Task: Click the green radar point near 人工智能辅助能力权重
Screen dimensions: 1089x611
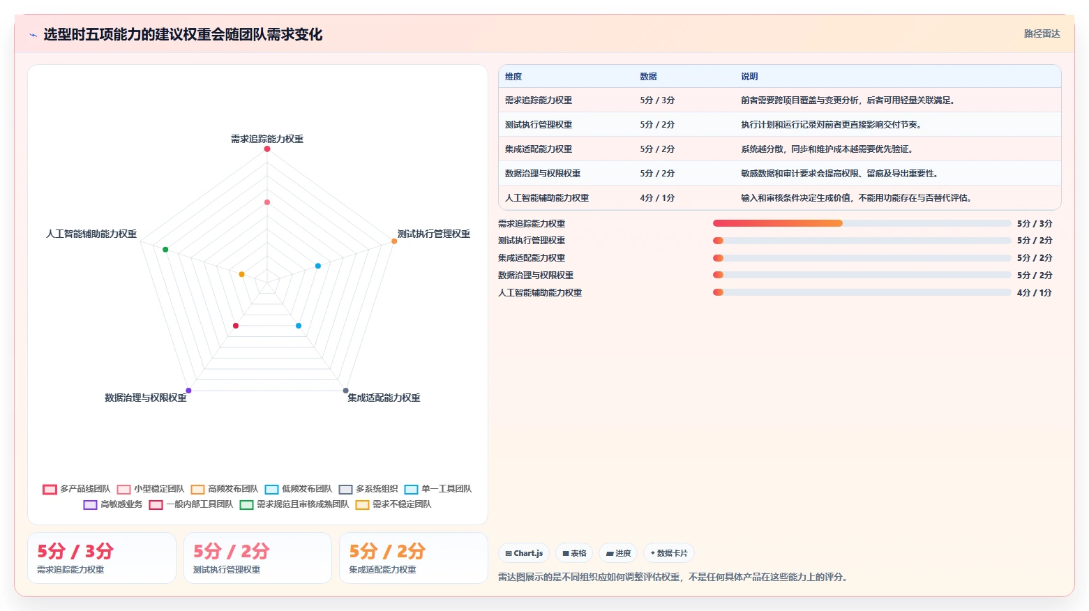Action: click(165, 249)
